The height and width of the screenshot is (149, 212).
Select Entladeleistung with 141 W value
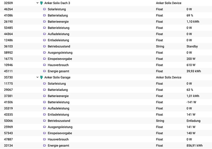106,115
